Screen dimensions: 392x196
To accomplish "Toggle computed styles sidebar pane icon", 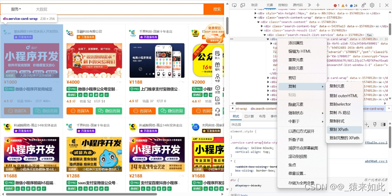I will (x=383, y=125).
